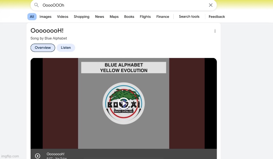Switch to the Images tab
The height and width of the screenshot is (159, 273).
point(46,17)
